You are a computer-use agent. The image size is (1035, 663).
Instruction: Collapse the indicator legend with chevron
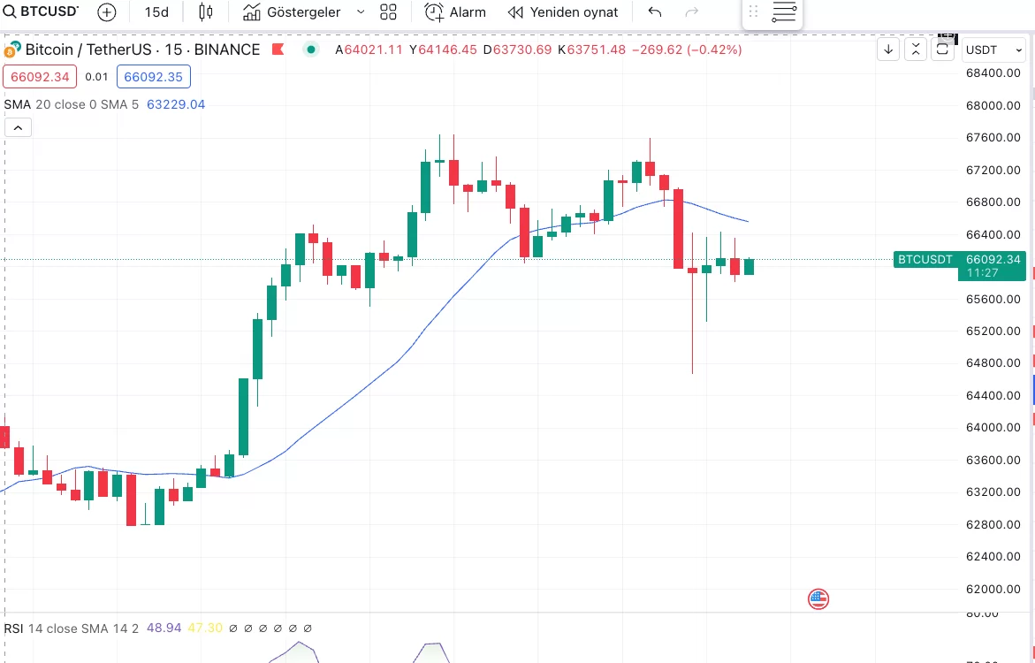[18, 128]
